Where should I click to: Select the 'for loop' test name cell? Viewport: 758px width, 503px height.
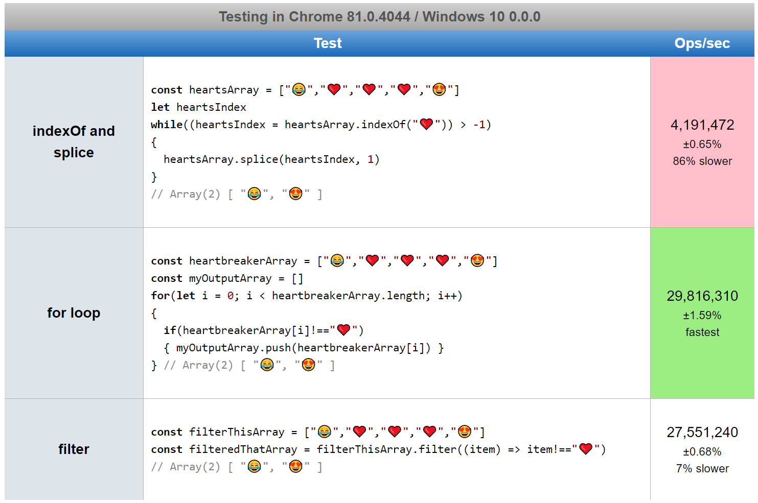[74, 313]
